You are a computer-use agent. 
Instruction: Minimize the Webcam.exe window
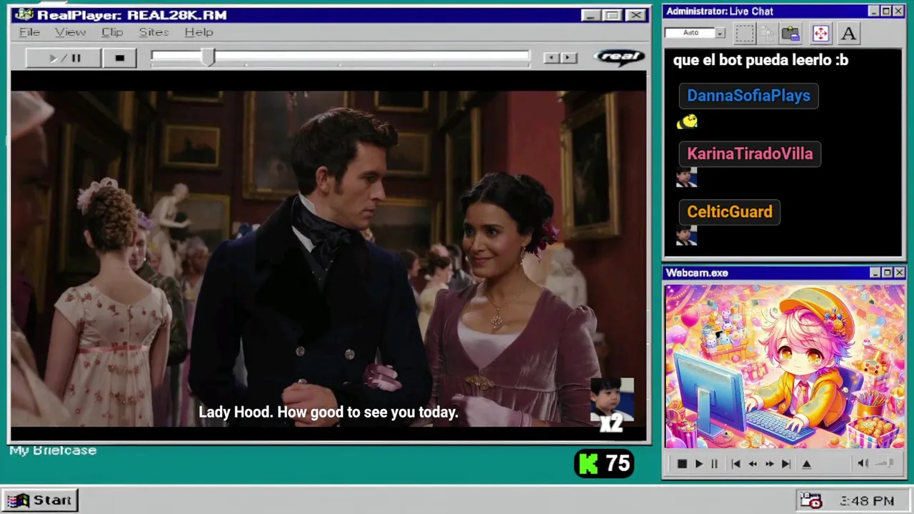[875, 273]
